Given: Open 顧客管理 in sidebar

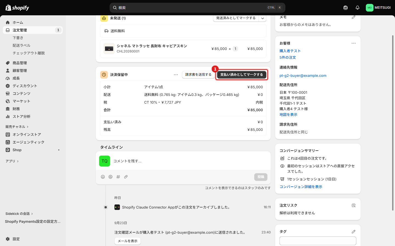Looking at the screenshot, I should (33, 71).
